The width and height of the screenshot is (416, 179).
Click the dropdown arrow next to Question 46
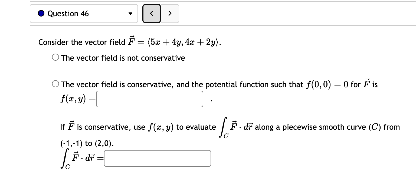[x=130, y=13]
